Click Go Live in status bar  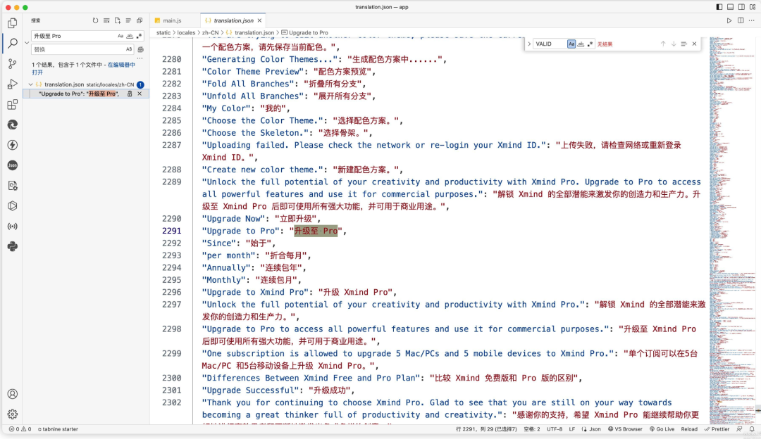click(x=662, y=429)
